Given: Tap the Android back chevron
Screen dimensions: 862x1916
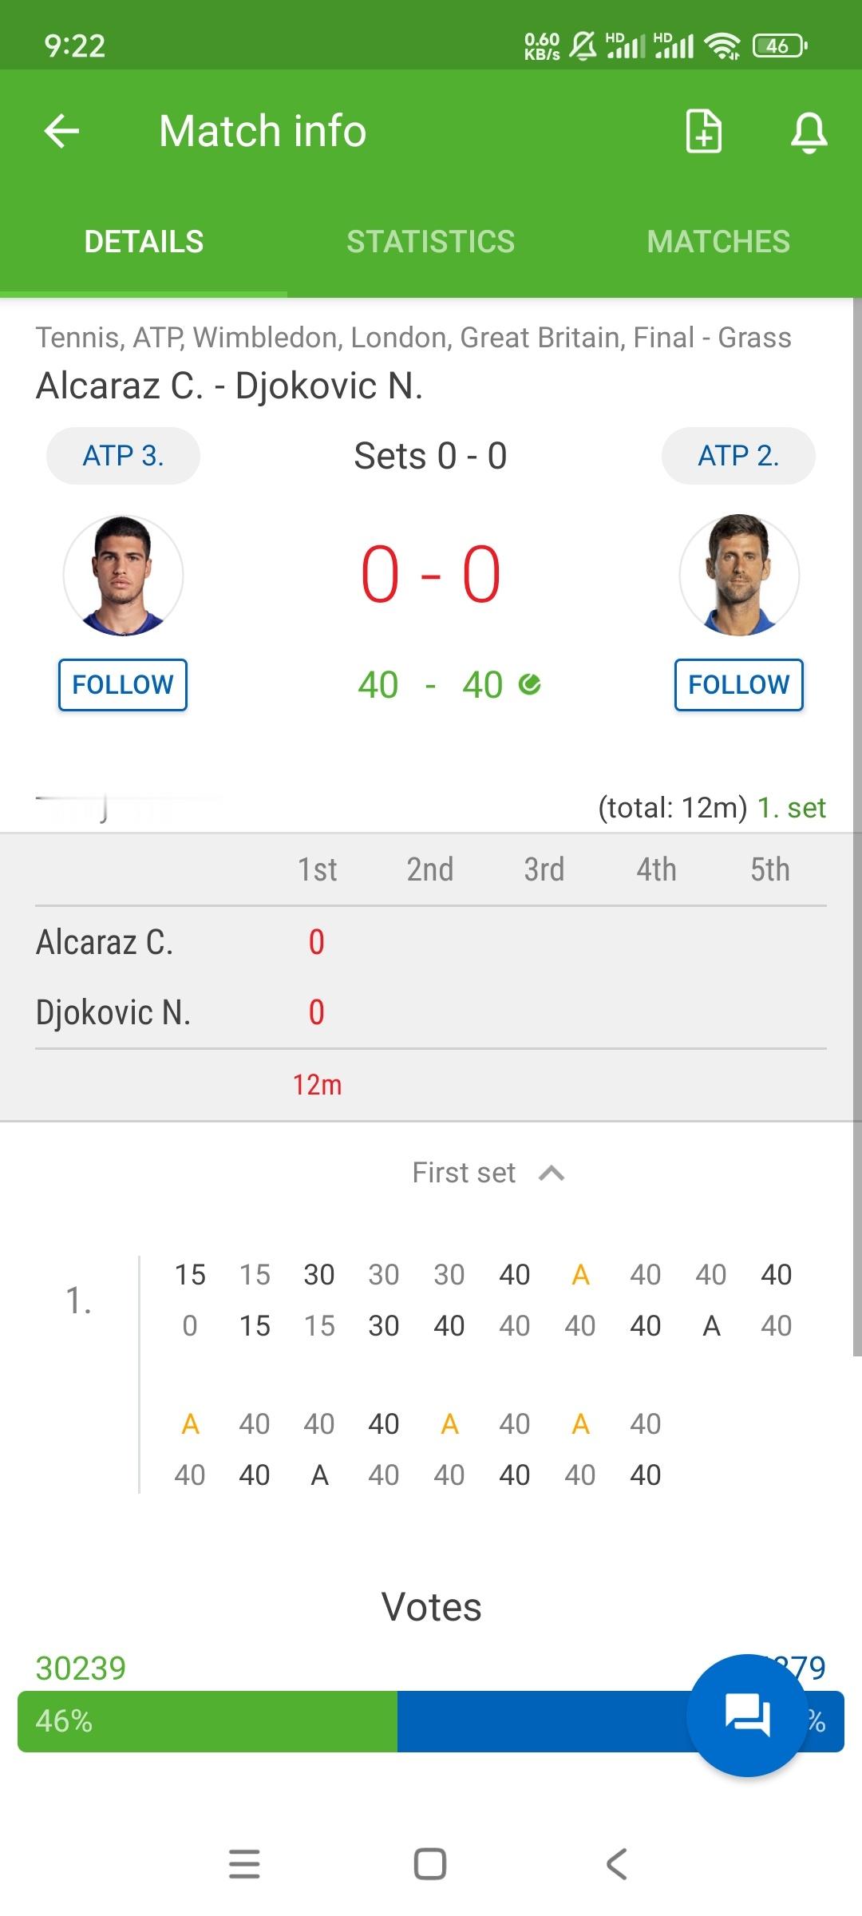Looking at the screenshot, I should coord(616,1864).
